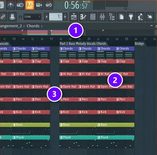Open clip menu icon of Kick at bar 22
157x155 pixels.
99,112
